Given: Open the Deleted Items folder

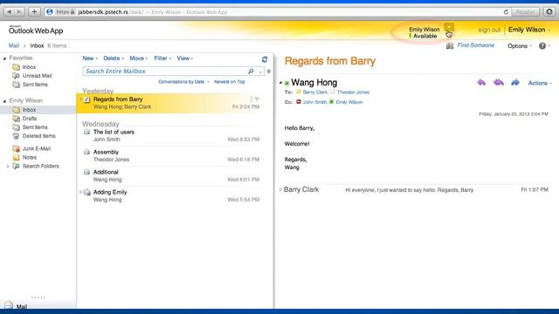Looking at the screenshot, I should [38, 136].
